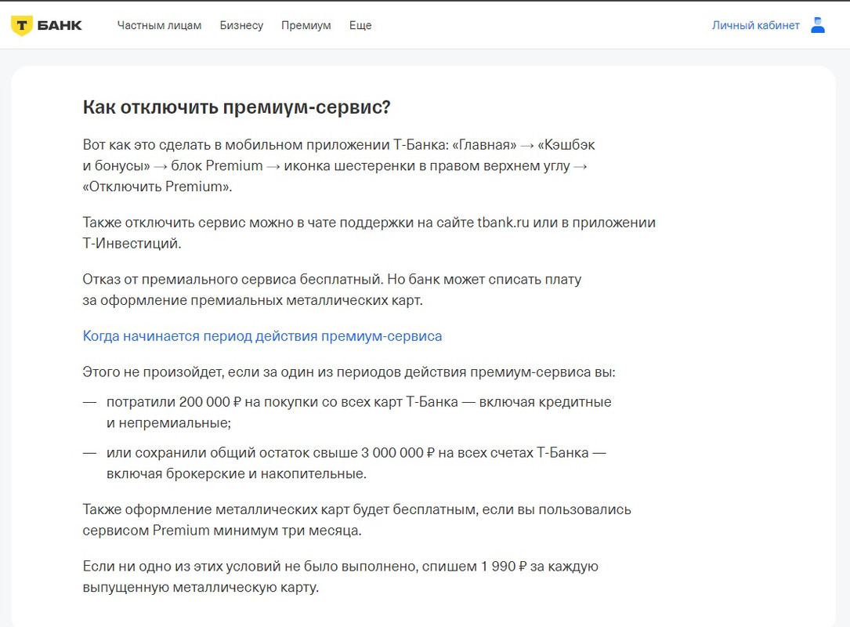Click sentence starting Отказ от премиального сервиса

pyautogui.click(x=331, y=279)
